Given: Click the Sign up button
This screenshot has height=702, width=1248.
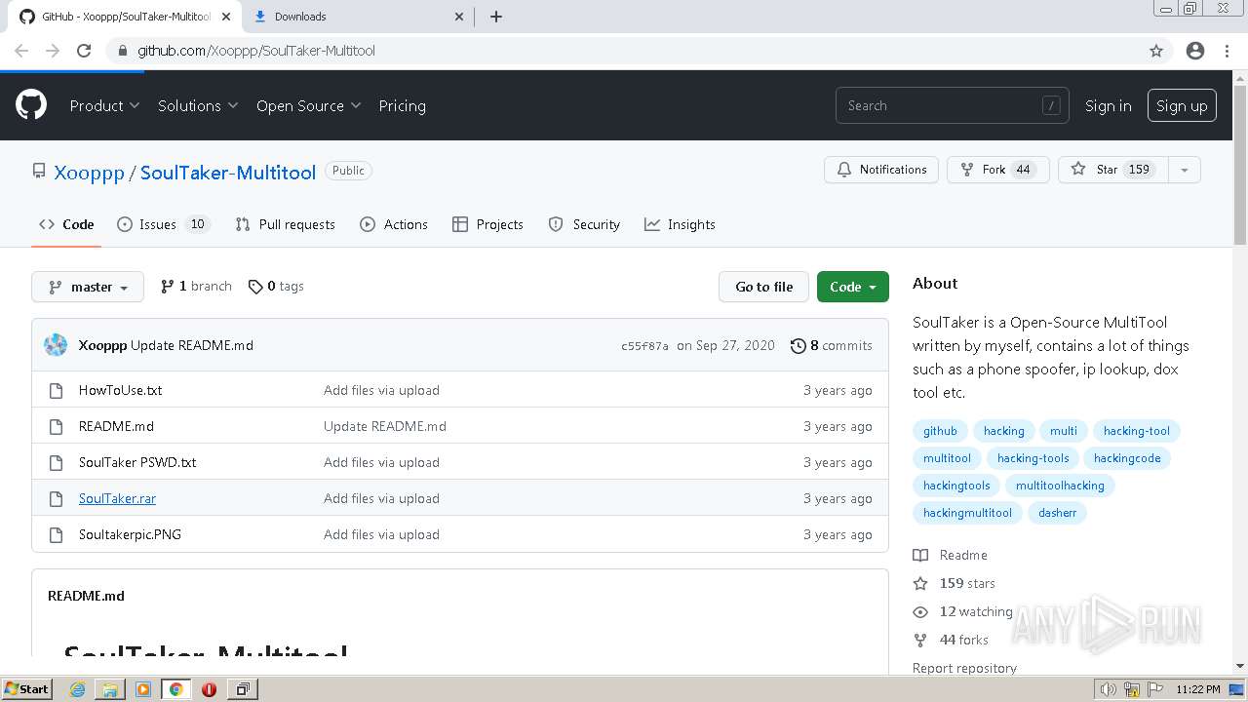Looking at the screenshot, I should point(1182,105).
